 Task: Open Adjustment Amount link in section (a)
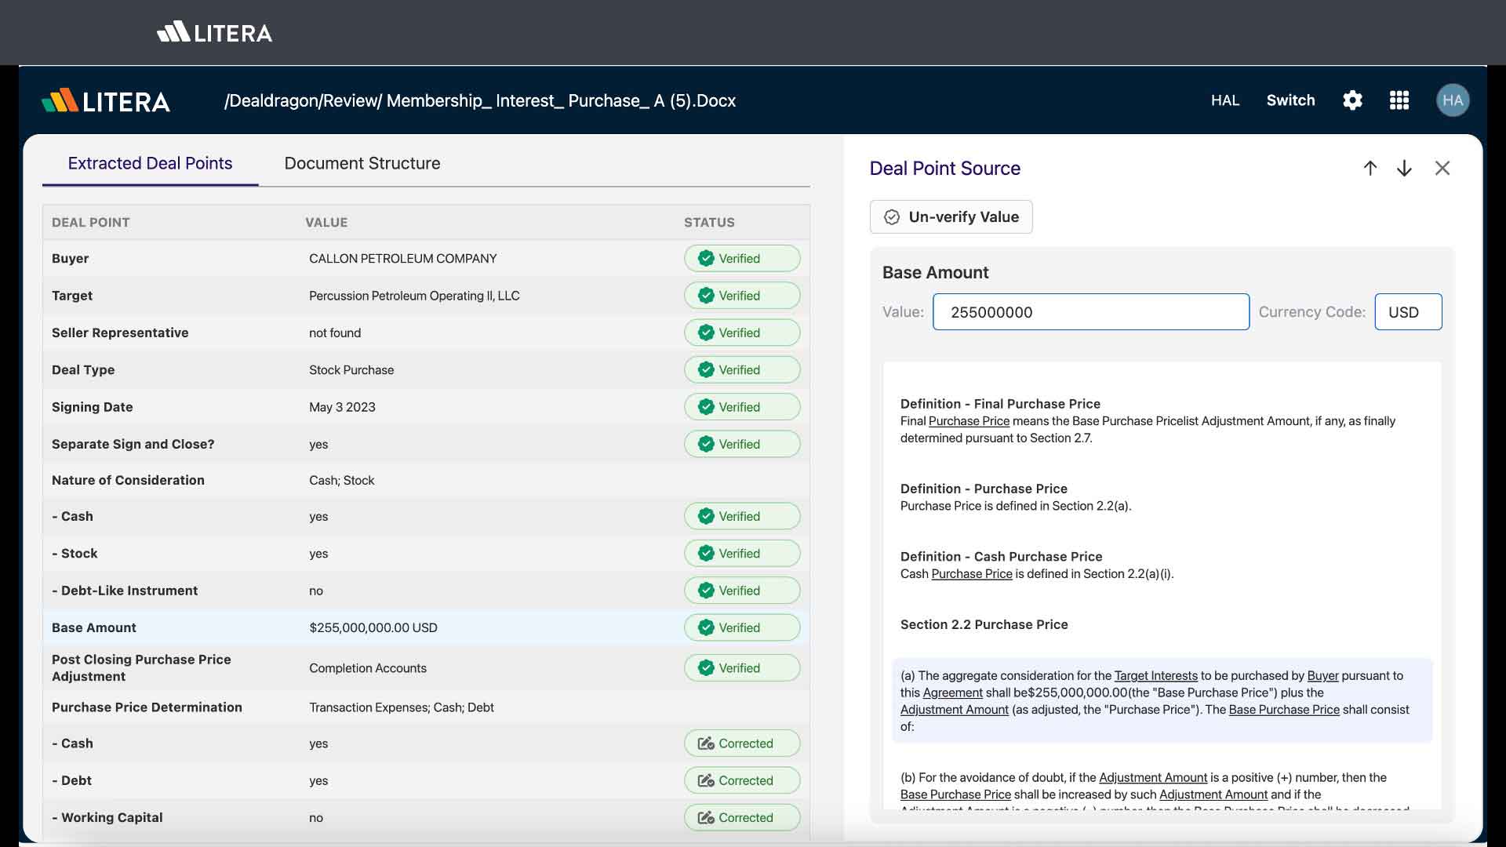955,710
